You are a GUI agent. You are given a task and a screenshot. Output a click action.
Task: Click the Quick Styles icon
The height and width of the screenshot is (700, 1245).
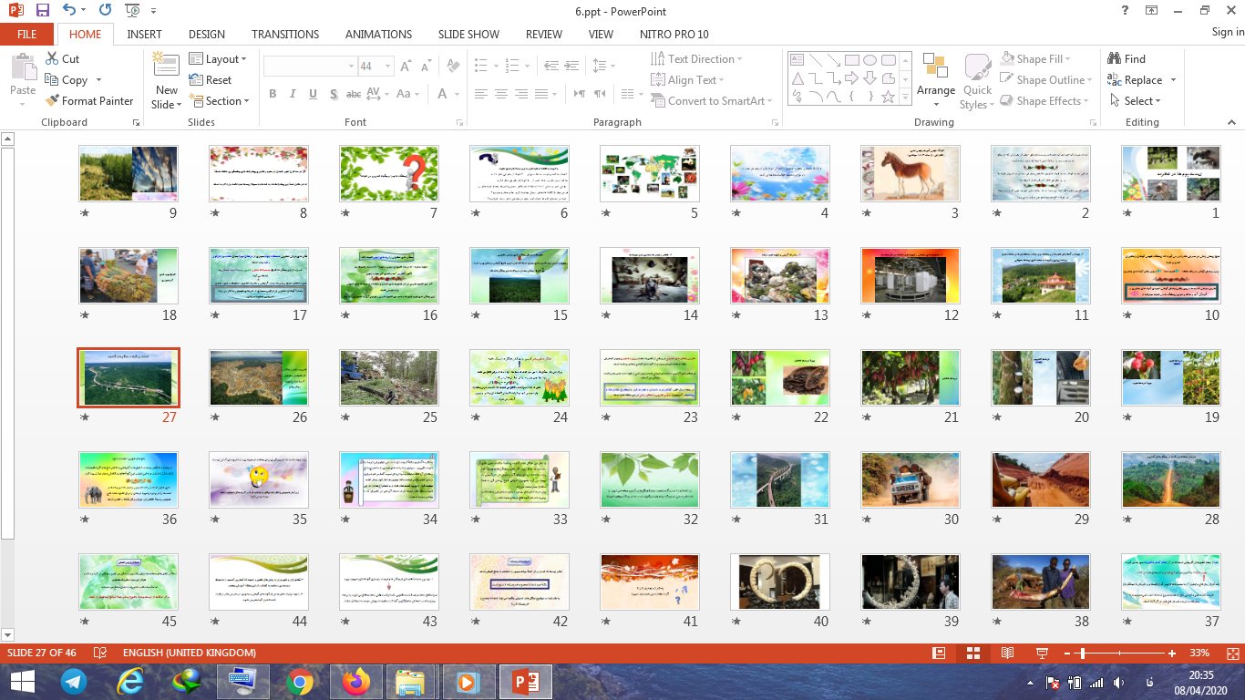(x=977, y=67)
